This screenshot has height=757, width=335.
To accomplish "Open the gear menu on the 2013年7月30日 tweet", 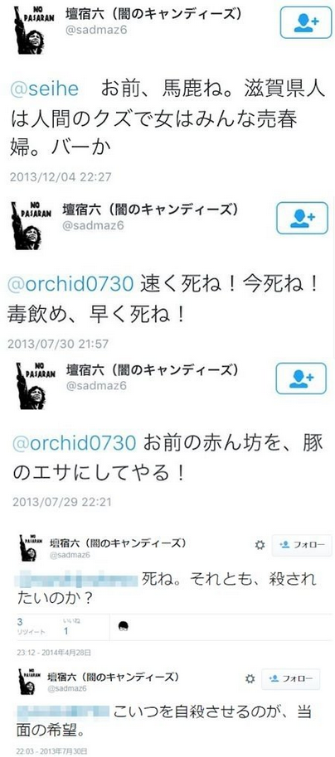I will point(250,679).
